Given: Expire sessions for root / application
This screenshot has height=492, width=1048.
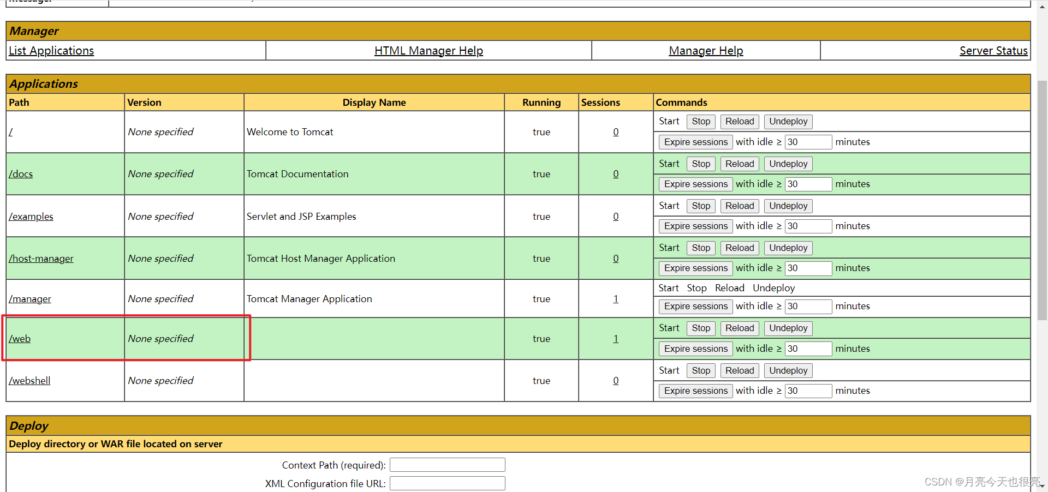Looking at the screenshot, I should point(696,142).
